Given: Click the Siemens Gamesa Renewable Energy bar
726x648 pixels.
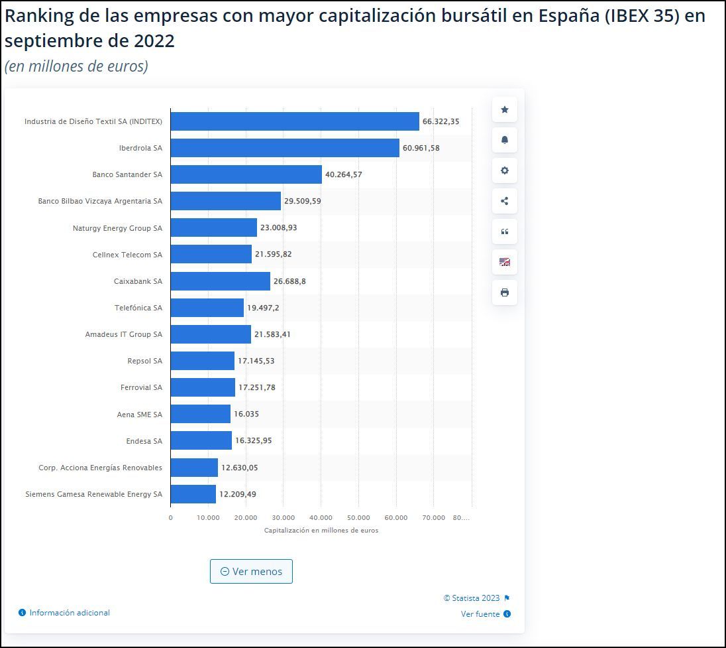Looking at the screenshot, I should pyautogui.click(x=193, y=494).
